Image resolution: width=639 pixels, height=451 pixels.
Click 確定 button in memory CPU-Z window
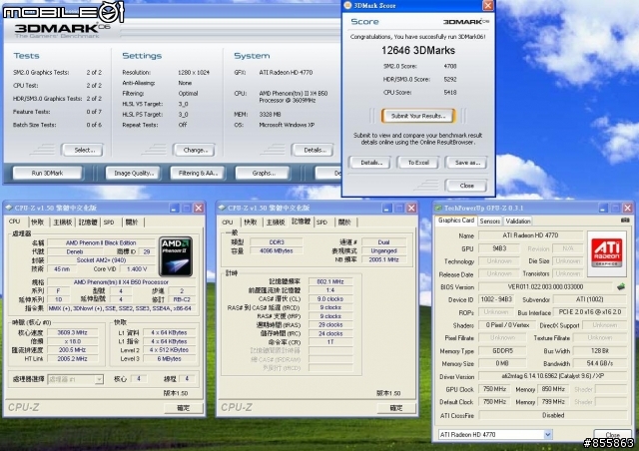tap(396, 408)
